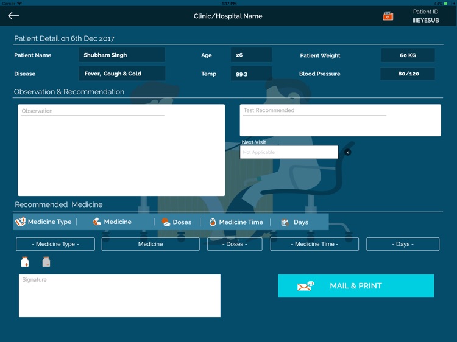The image size is (457, 342).
Task: Remove medicine row with minus bottle icon
Action: [x=46, y=262]
